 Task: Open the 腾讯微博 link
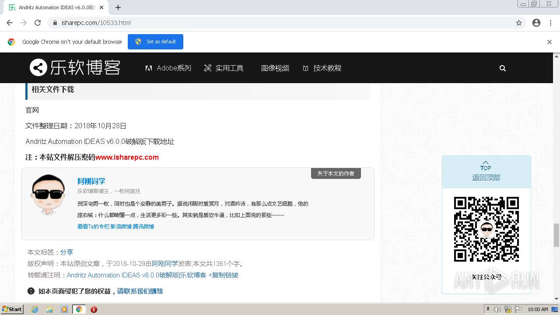click(x=143, y=227)
